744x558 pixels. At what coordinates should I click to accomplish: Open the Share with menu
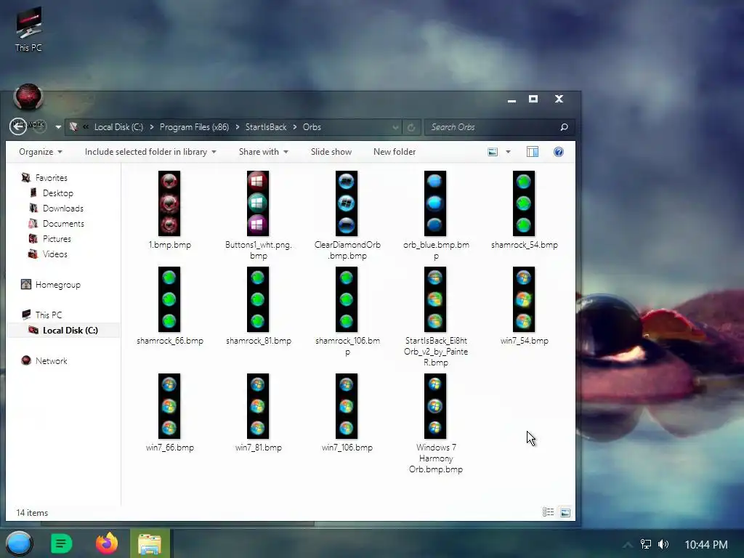click(263, 152)
